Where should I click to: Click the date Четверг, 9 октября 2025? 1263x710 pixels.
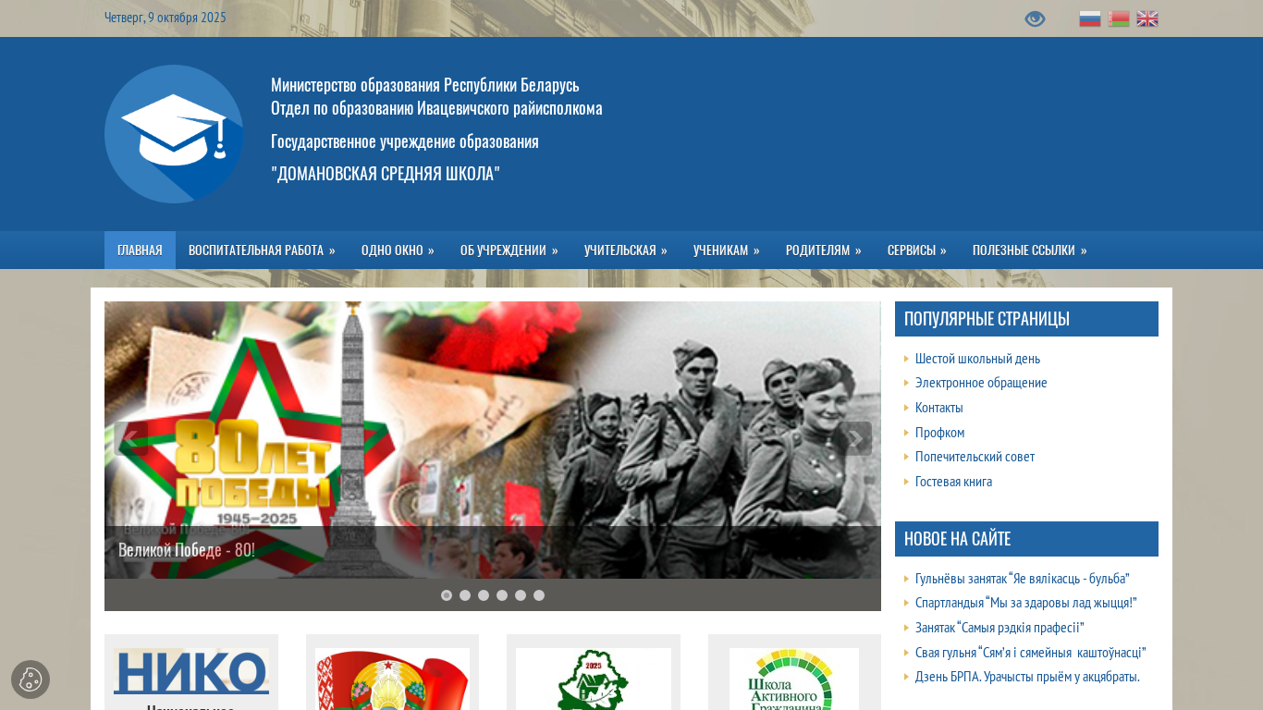pos(166,18)
